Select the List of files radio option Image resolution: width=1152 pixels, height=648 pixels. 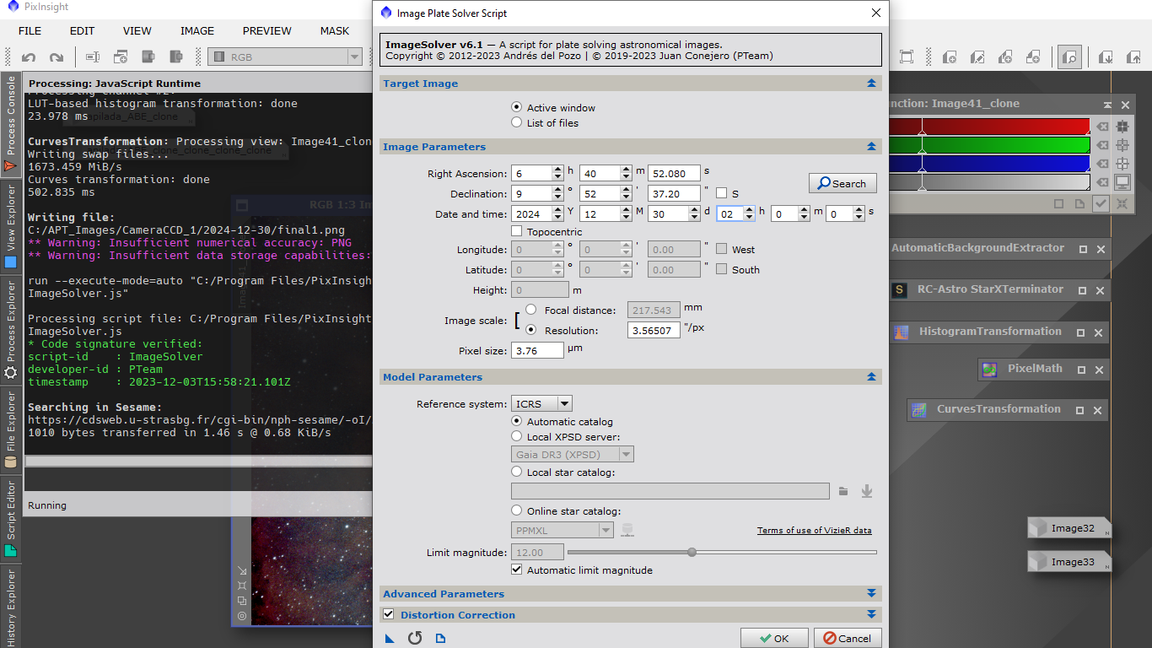[517, 122]
